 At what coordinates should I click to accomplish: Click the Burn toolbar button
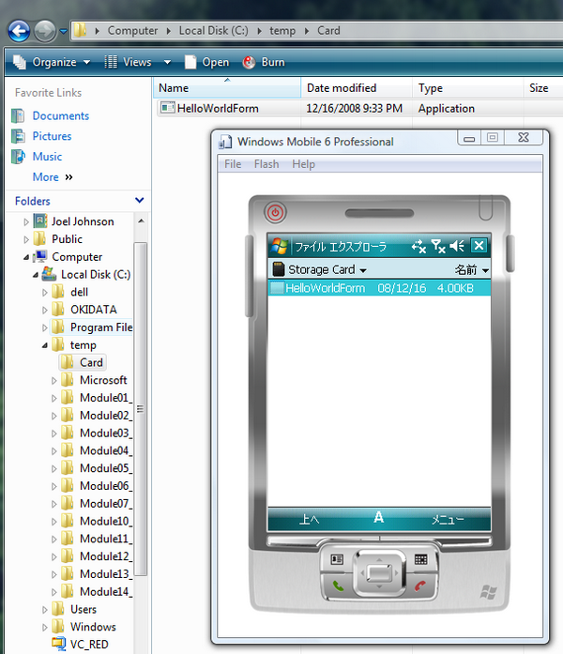point(264,62)
